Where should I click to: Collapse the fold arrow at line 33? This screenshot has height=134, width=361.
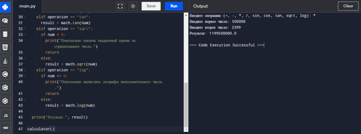pos(25,35)
